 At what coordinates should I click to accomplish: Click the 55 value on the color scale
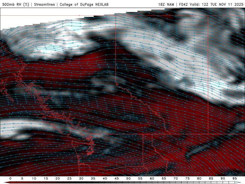(x=140, y=178)
